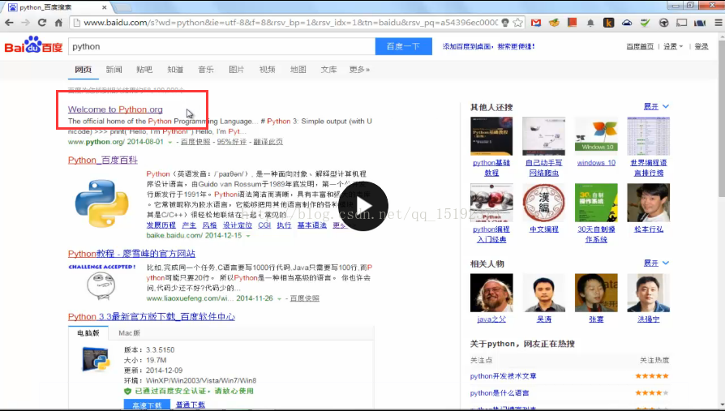Screen dimensions: 725x411
Task: Open the python开发技术文章 hot topic
Action: coord(503,376)
